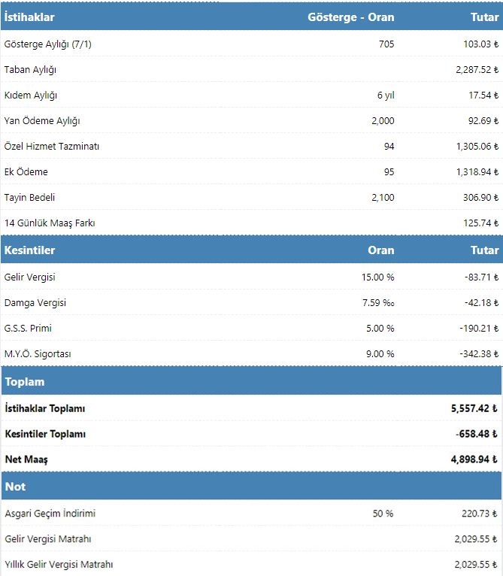Select the Gelir Vergisi 15.00 % rate
The height and width of the screenshot is (576, 503).
[x=377, y=277]
